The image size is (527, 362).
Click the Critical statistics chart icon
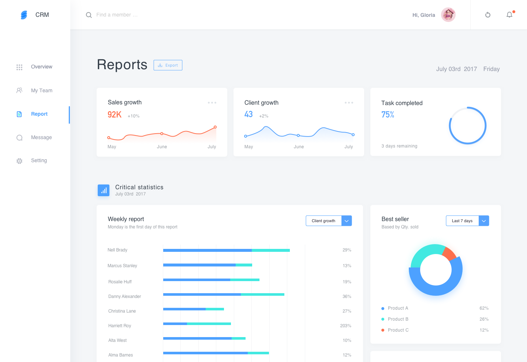click(104, 190)
